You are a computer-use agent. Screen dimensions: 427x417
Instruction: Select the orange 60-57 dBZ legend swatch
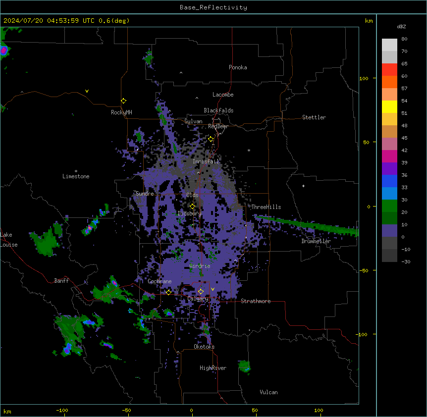[x=389, y=82]
